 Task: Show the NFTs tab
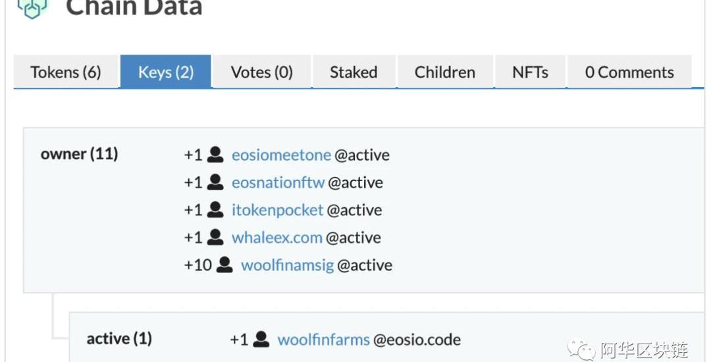tap(530, 72)
